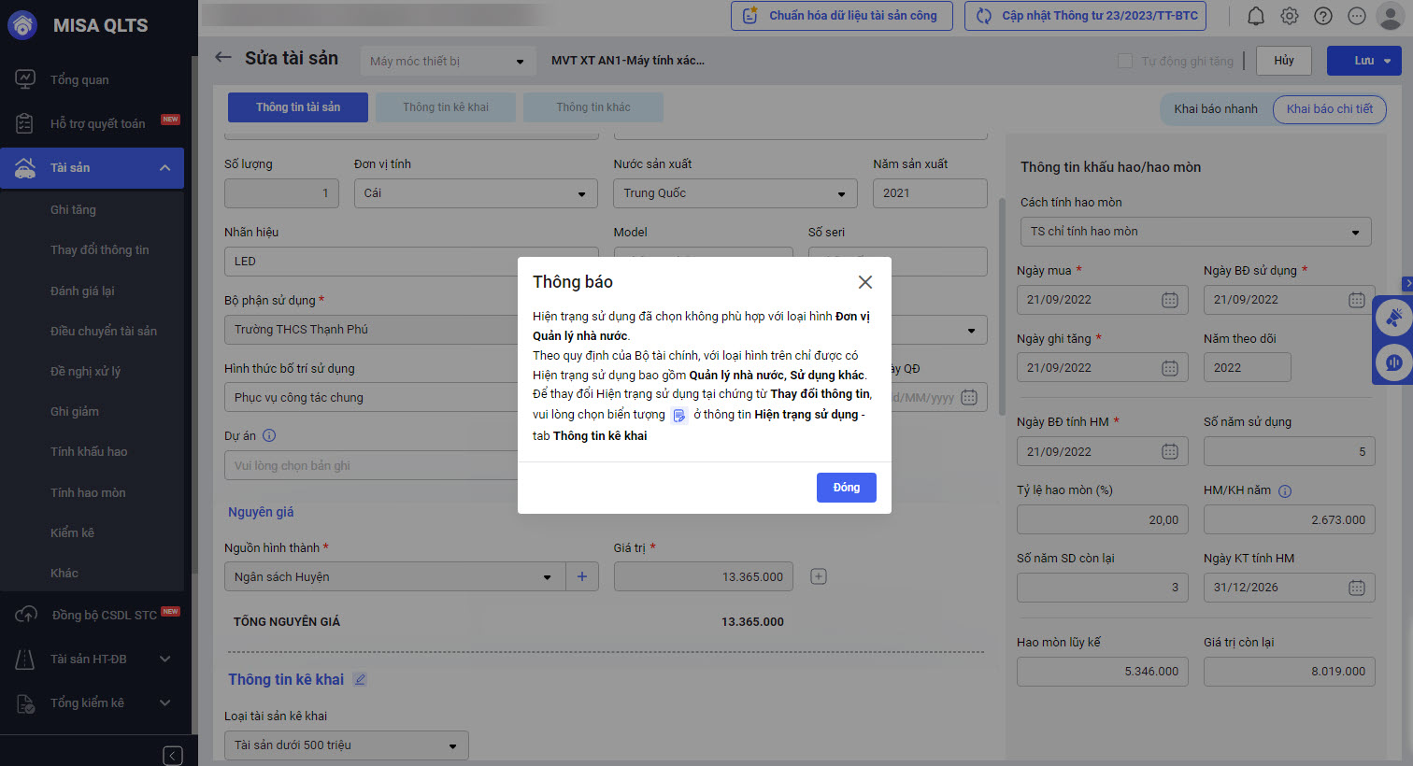Image resolution: width=1413 pixels, height=766 pixels.
Task: Select Tính khấu hao in sidebar
Action: pyautogui.click(x=89, y=451)
